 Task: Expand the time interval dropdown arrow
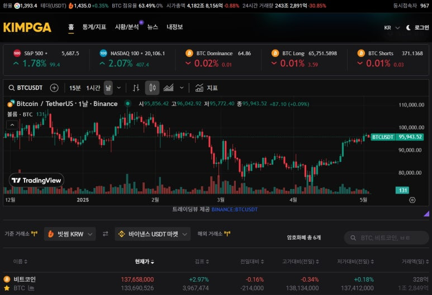(x=119, y=88)
